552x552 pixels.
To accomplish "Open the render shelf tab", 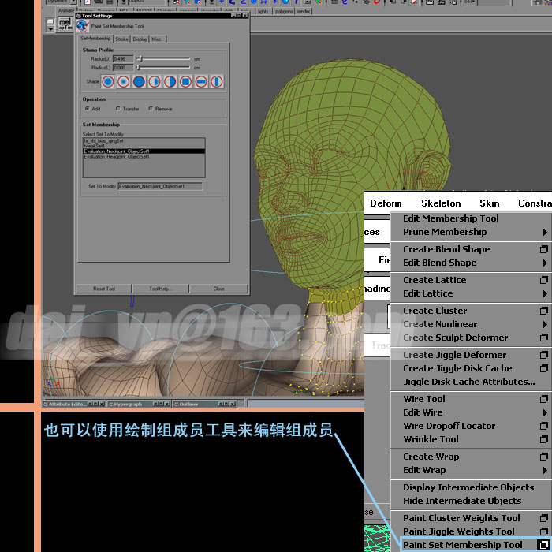I will [x=304, y=11].
